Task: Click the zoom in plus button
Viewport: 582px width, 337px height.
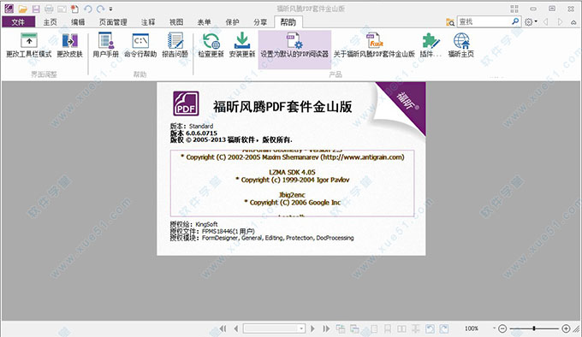Action: (x=566, y=328)
